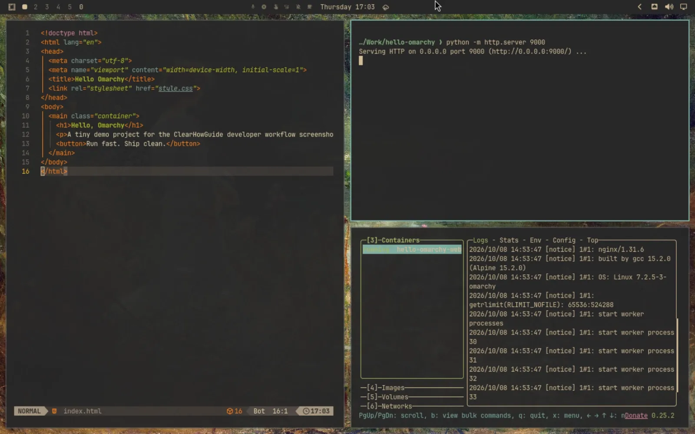Click the monitor display icon in tray
695x434 pixels.
pos(683,7)
